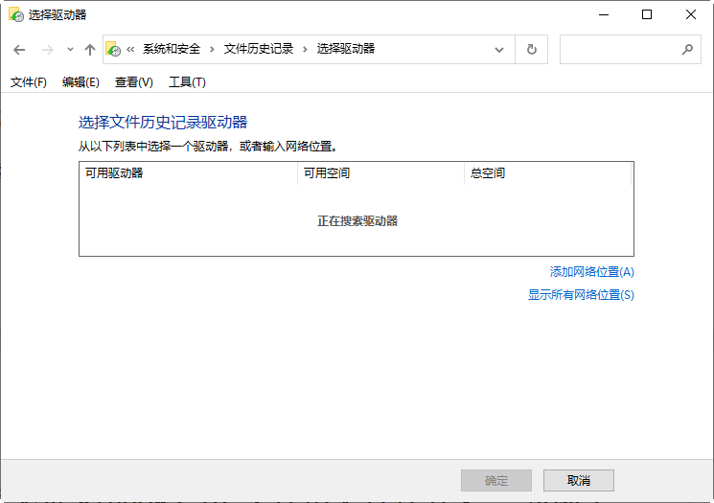
Task: Open the 文件(F) menu
Action: [x=29, y=82]
